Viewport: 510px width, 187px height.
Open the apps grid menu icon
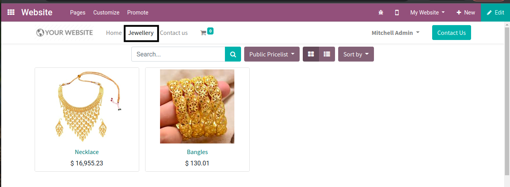coord(11,13)
